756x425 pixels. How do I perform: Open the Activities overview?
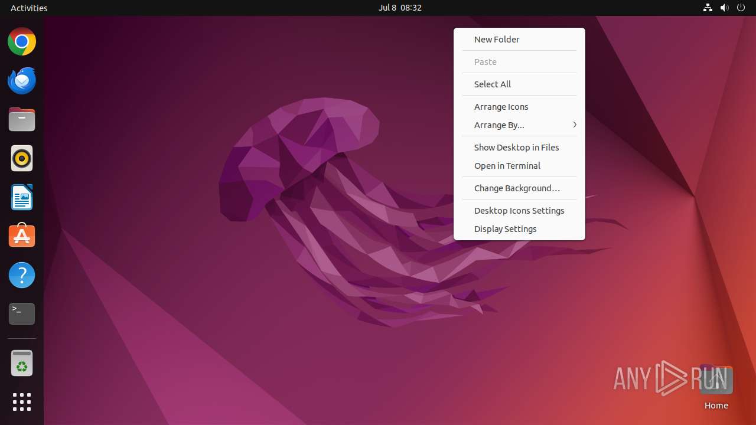29,8
